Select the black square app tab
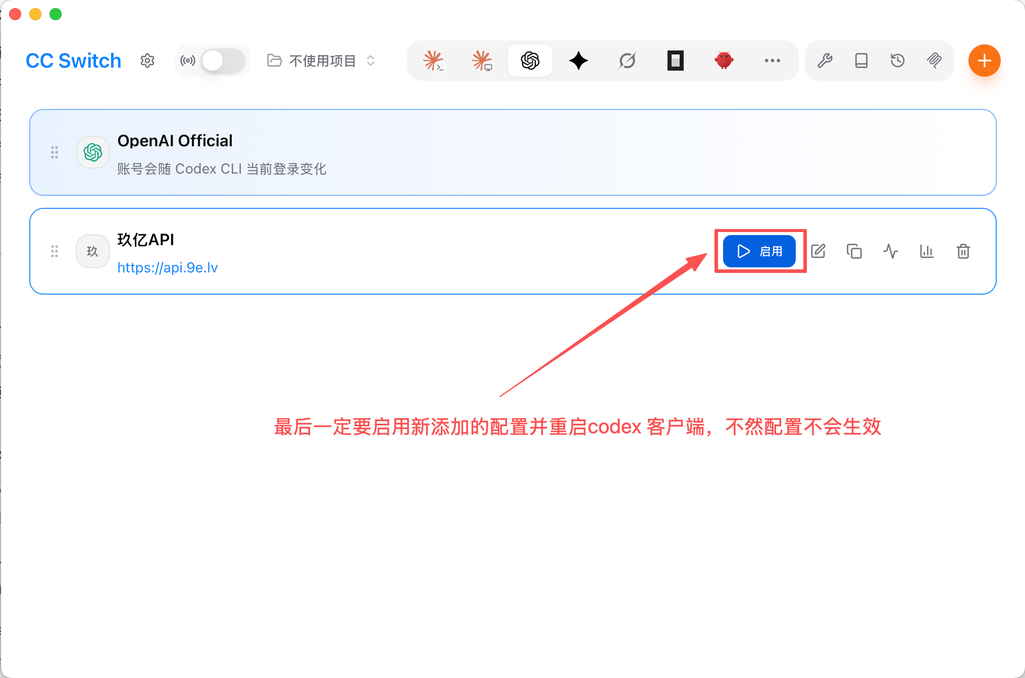 676,61
